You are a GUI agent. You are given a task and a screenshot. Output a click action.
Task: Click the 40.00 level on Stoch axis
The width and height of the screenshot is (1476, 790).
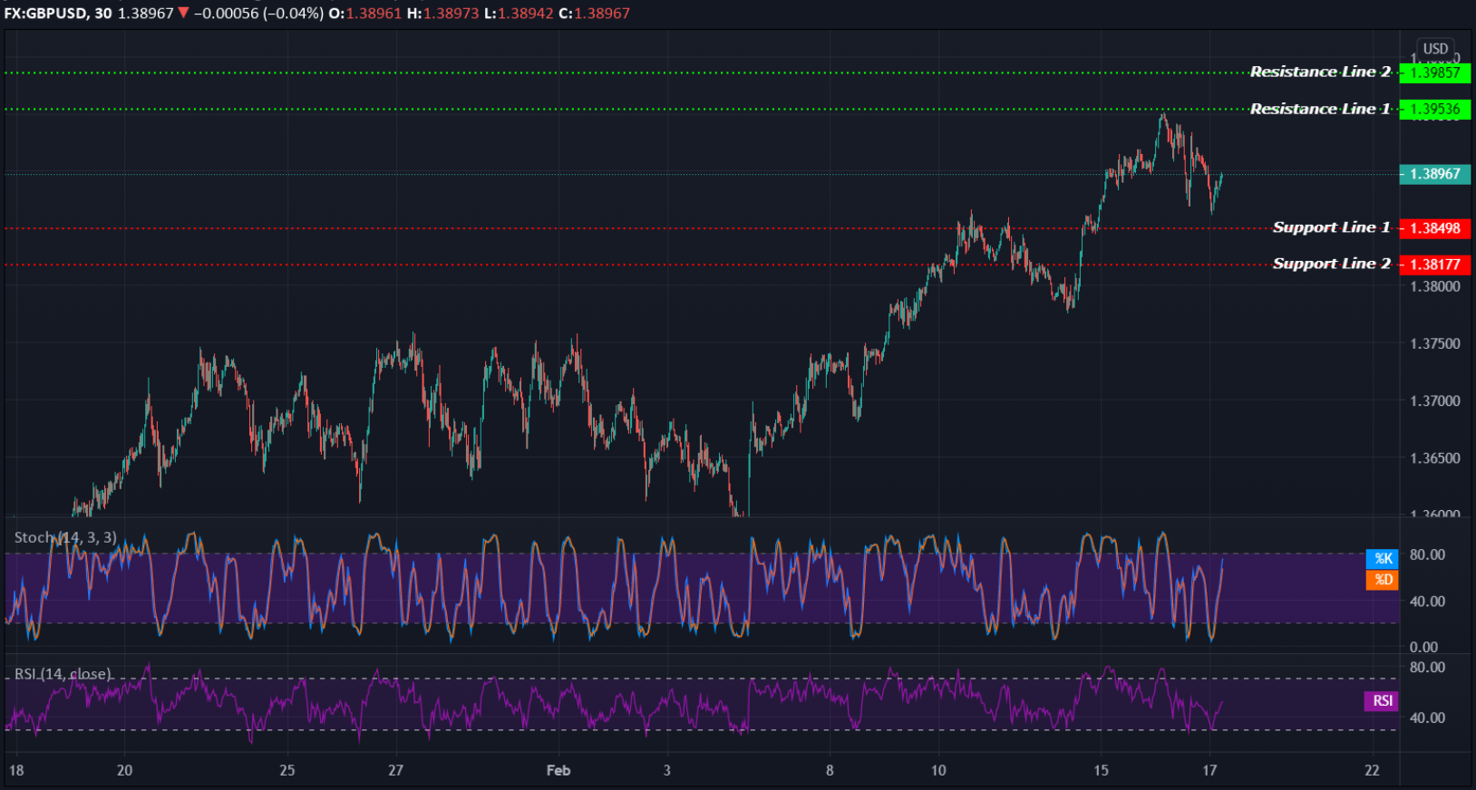pos(1427,601)
